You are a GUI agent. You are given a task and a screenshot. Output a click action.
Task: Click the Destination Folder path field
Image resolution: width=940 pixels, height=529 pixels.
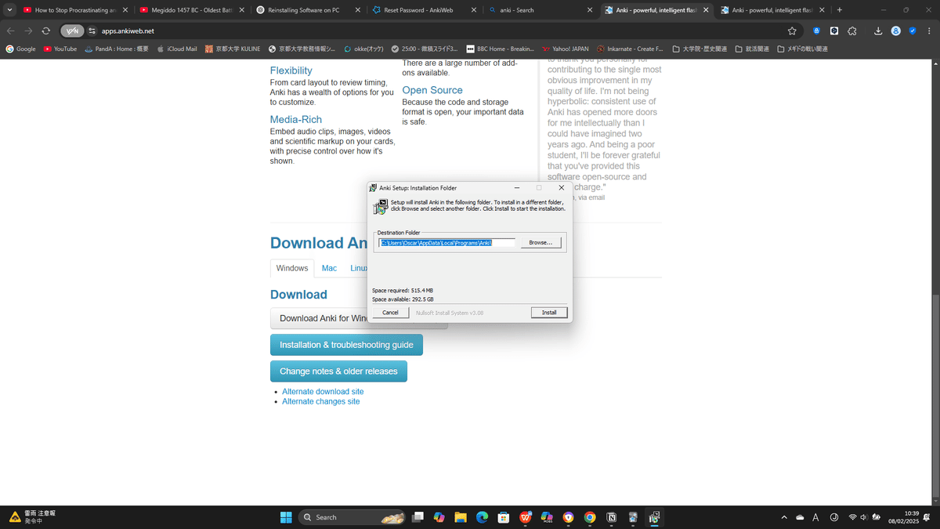point(446,243)
